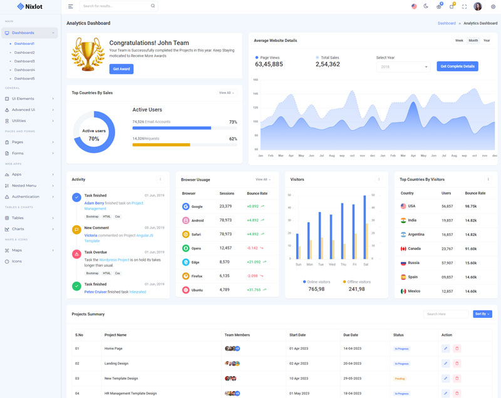Image resolution: width=501 pixels, height=398 pixels.
Task: Open Dashboard3 in the sidebar
Action: (24, 61)
